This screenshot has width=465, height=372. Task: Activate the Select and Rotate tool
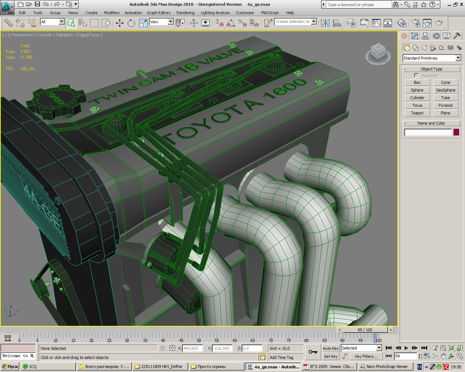click(x=131, y=23)
